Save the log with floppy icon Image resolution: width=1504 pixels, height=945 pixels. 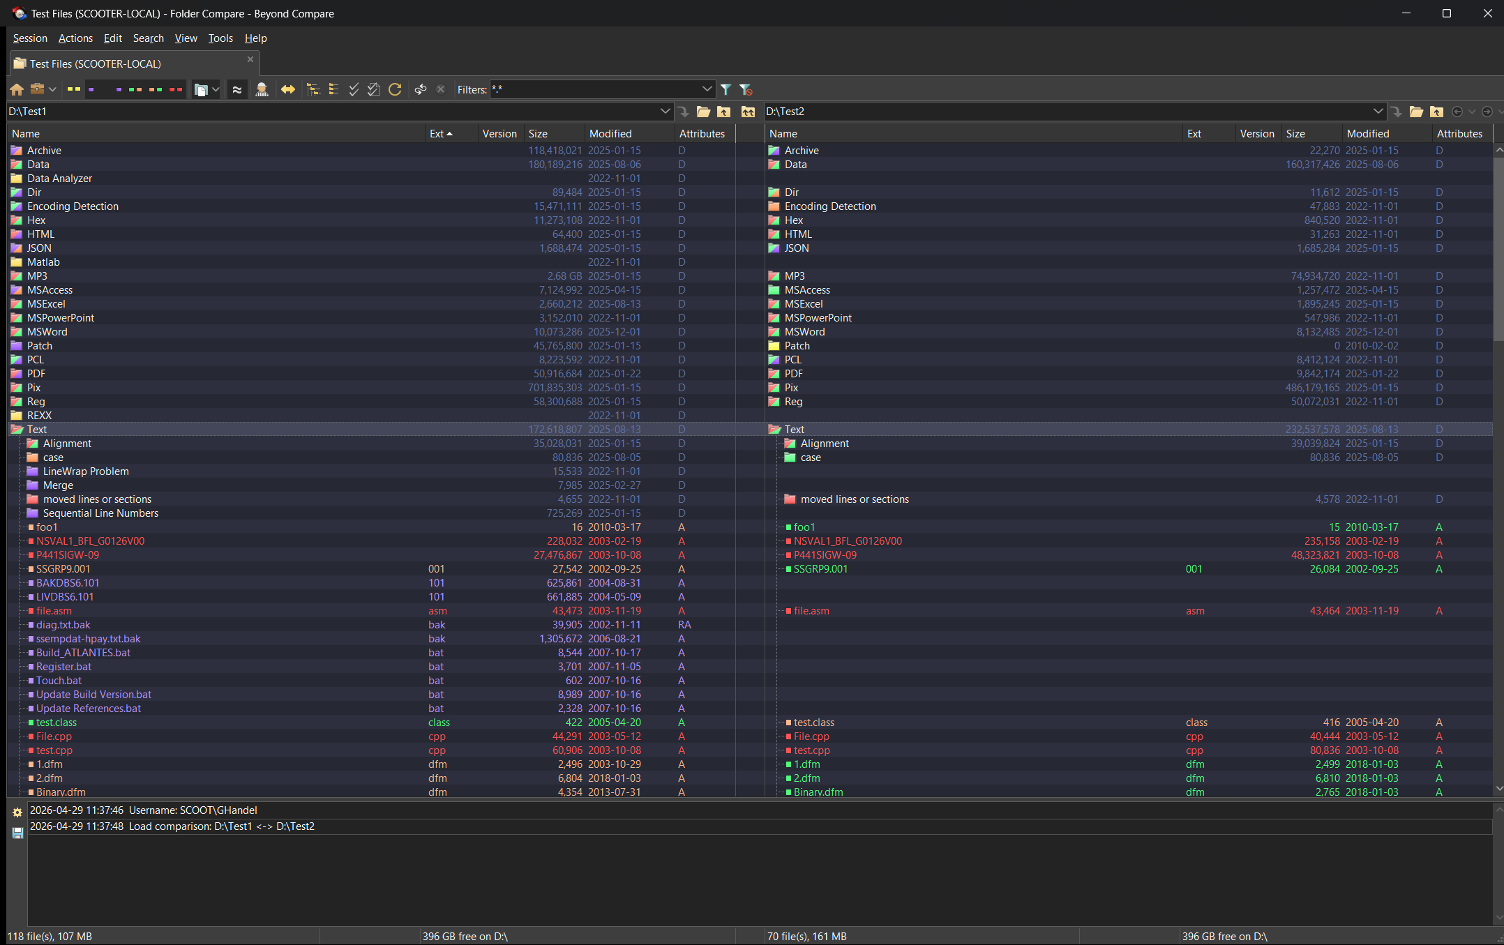tap(17, 833)
